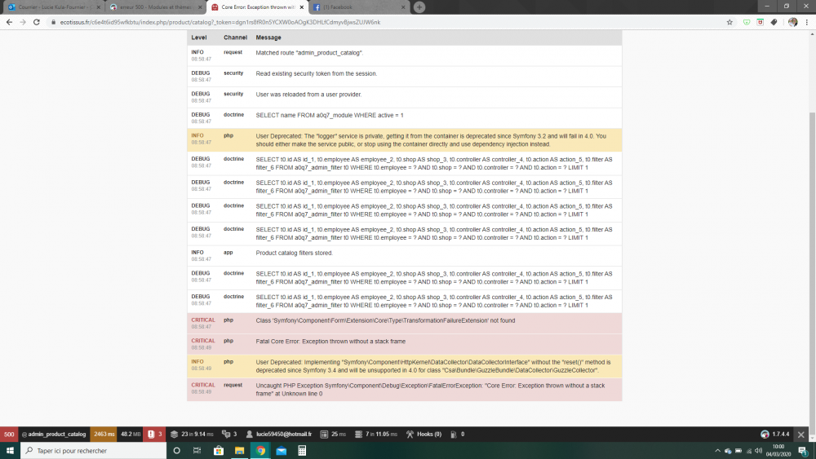Open the Hooks (0) panel
816x459 pixels.
click(424, 434)
